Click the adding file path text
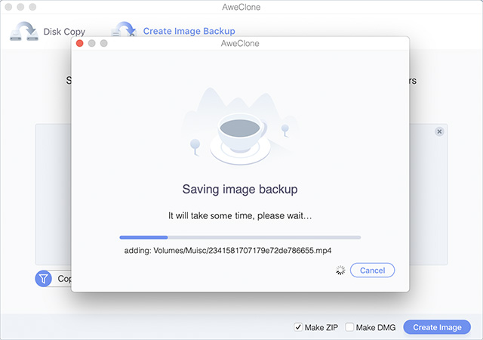This screenshot has height=340, width=483. 228,250
